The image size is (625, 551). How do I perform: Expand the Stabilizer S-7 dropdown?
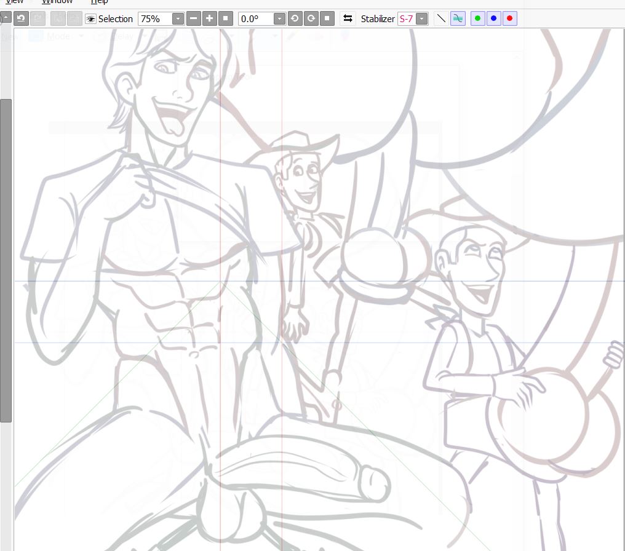pos(421,19)
